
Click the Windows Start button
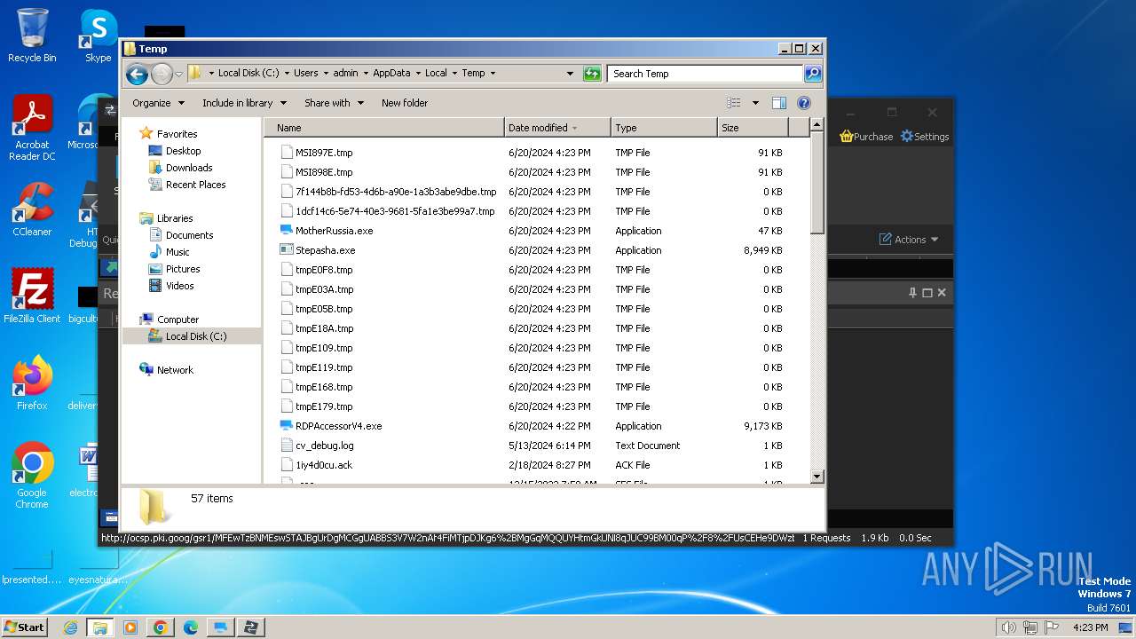pos(24,627)
